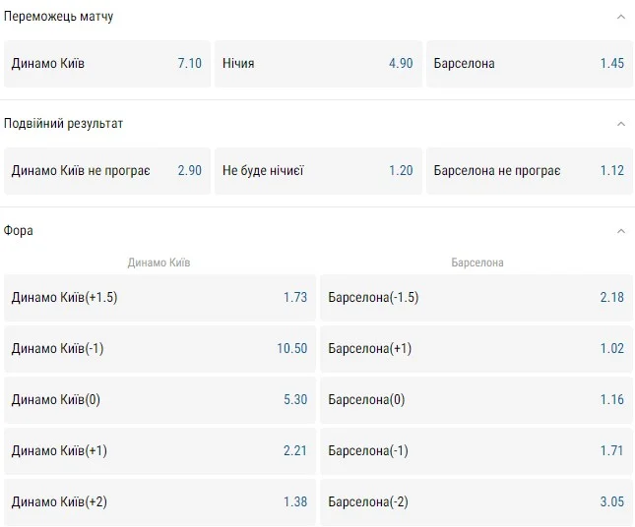Select Барселона(0) handicap at 1.16
This screenshot has width=635, height=527.
pyautogui.click(x=476, y=400)
